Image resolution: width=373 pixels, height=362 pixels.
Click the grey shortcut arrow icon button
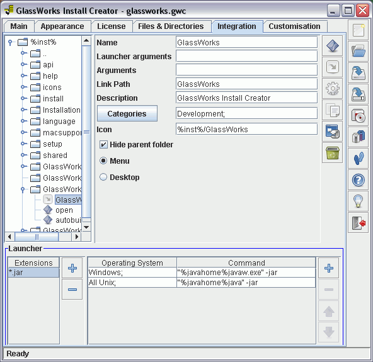(332, 67)
